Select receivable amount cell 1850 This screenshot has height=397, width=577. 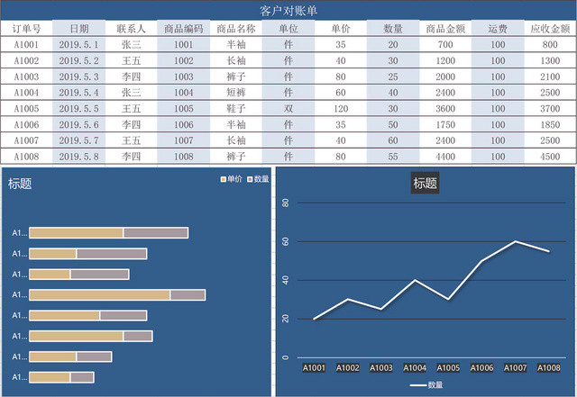[550, 124]
